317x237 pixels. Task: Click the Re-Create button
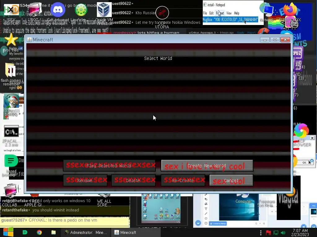coord(183,180)
